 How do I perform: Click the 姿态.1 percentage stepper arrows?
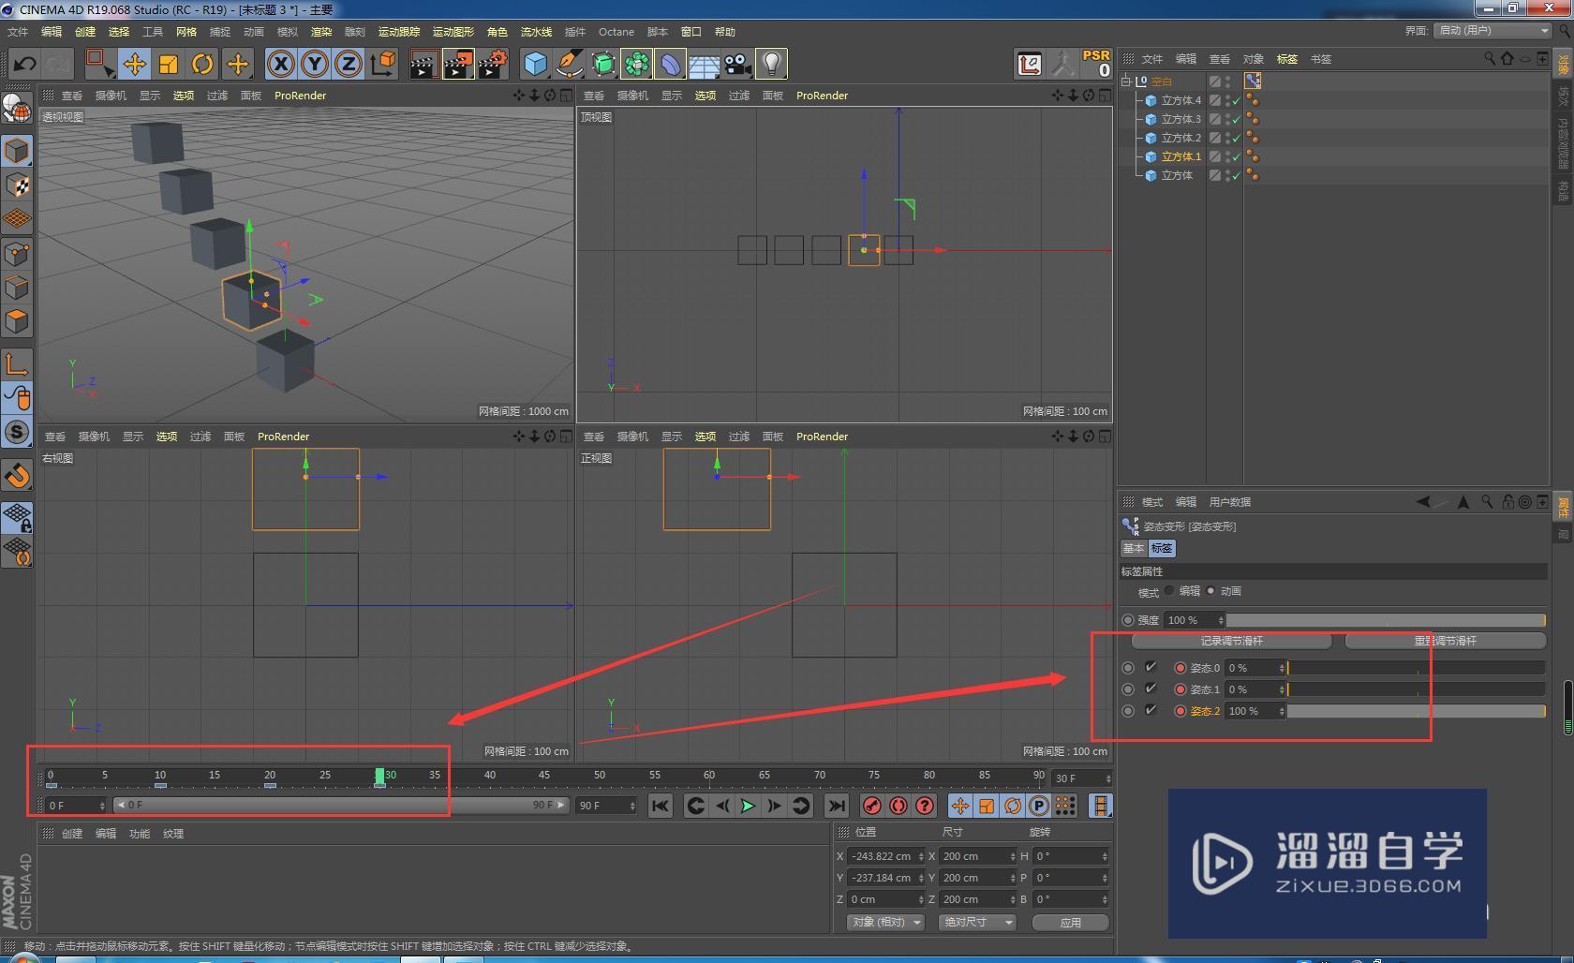coord(1282,689)
